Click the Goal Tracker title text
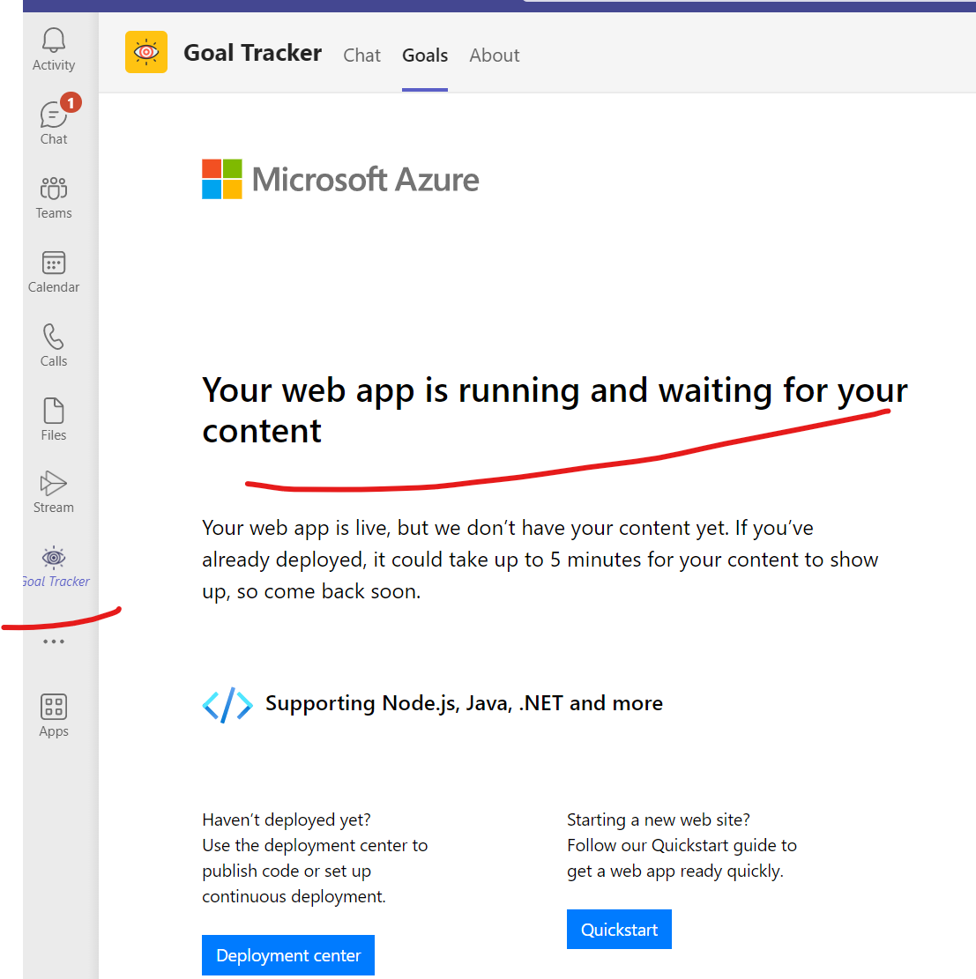Image resolution: width=976 pixels, height=979 pixels. pos(252,53)
